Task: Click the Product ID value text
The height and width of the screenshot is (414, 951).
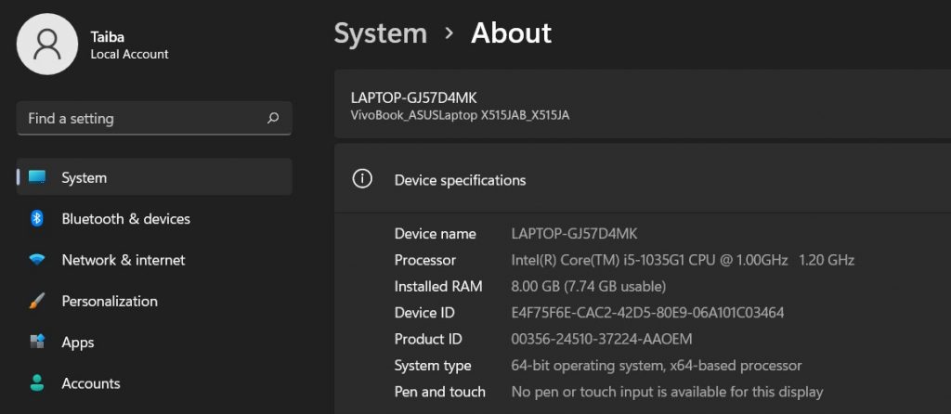Action: coord(601,339)
